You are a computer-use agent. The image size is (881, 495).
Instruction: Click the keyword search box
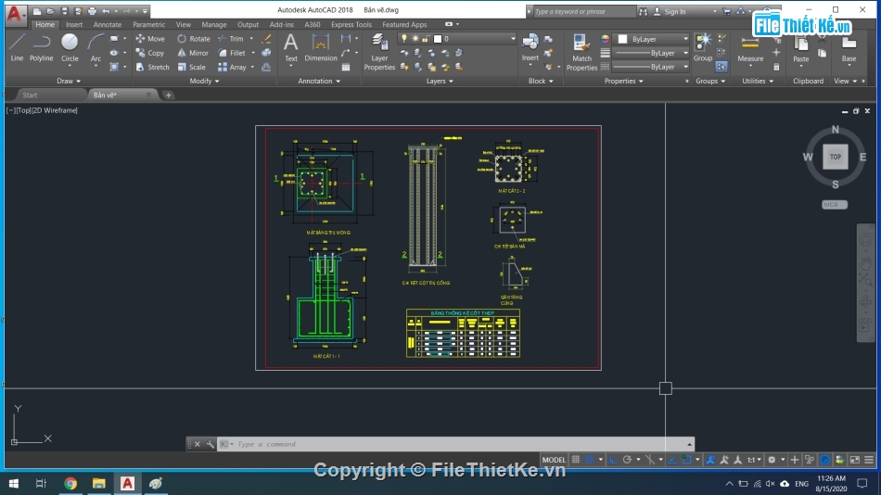click(x=584, y=11)
